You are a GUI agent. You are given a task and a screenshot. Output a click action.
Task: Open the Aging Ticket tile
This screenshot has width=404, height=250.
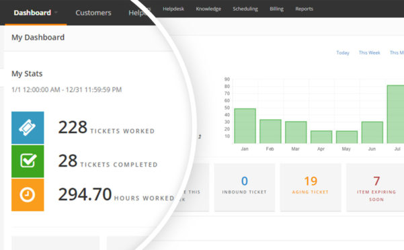pos(311,187)
